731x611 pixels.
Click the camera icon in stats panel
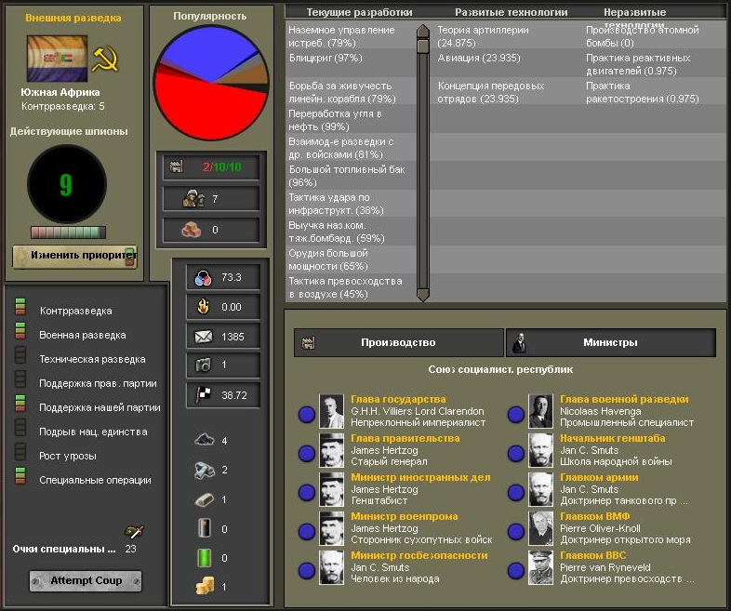[x=204, y=365]
